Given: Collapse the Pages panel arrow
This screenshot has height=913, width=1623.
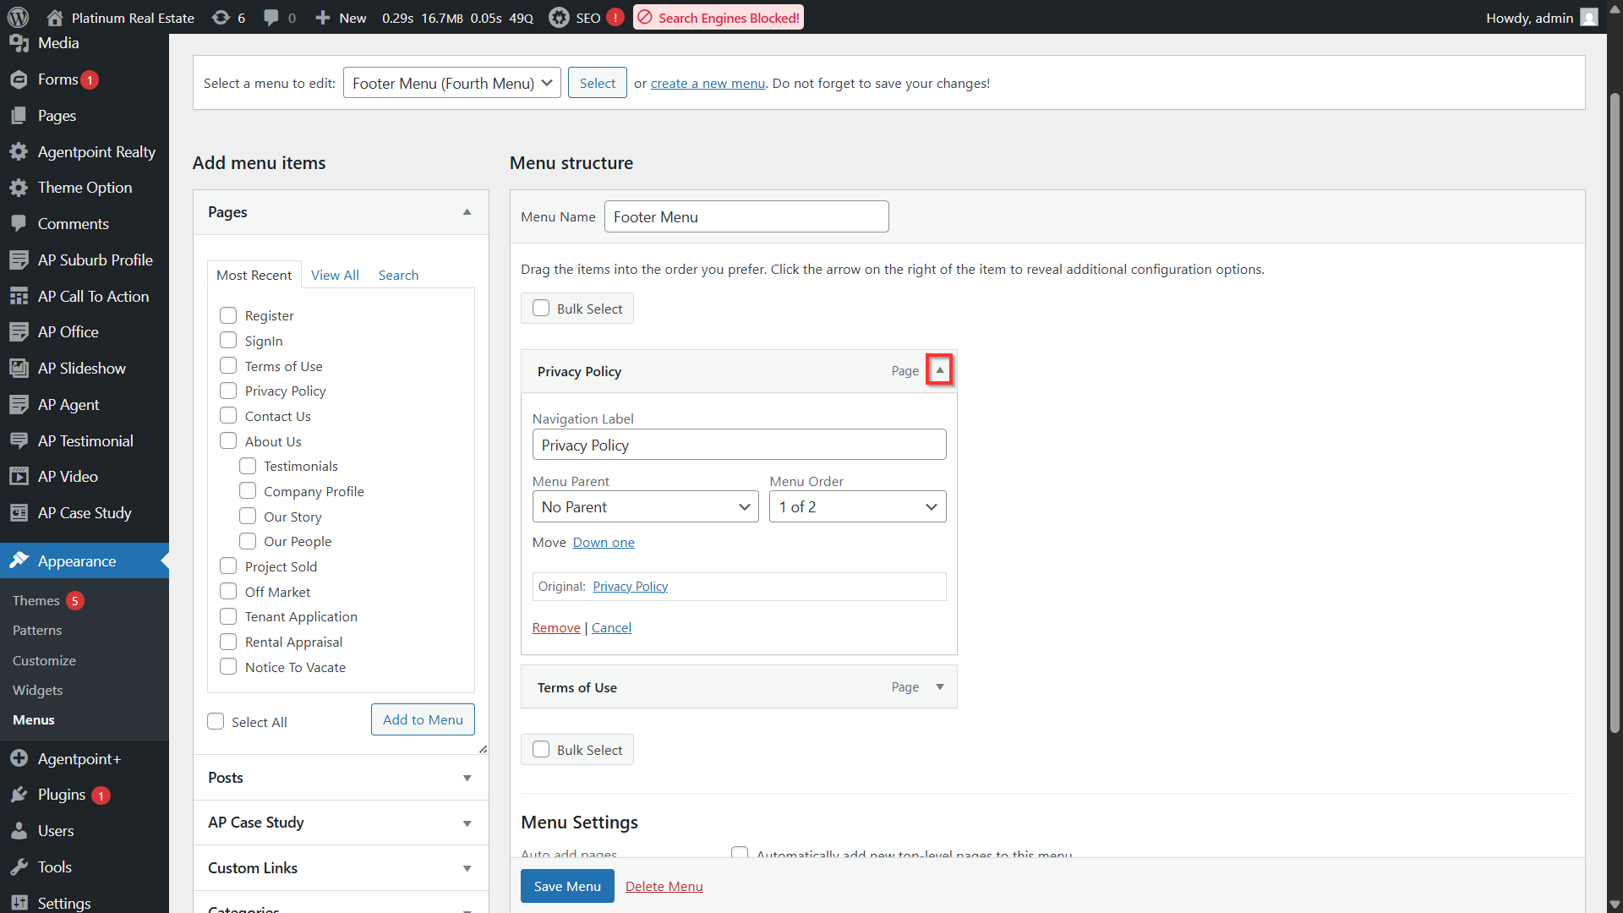Looking at the screenshot, I should point(467,212).
